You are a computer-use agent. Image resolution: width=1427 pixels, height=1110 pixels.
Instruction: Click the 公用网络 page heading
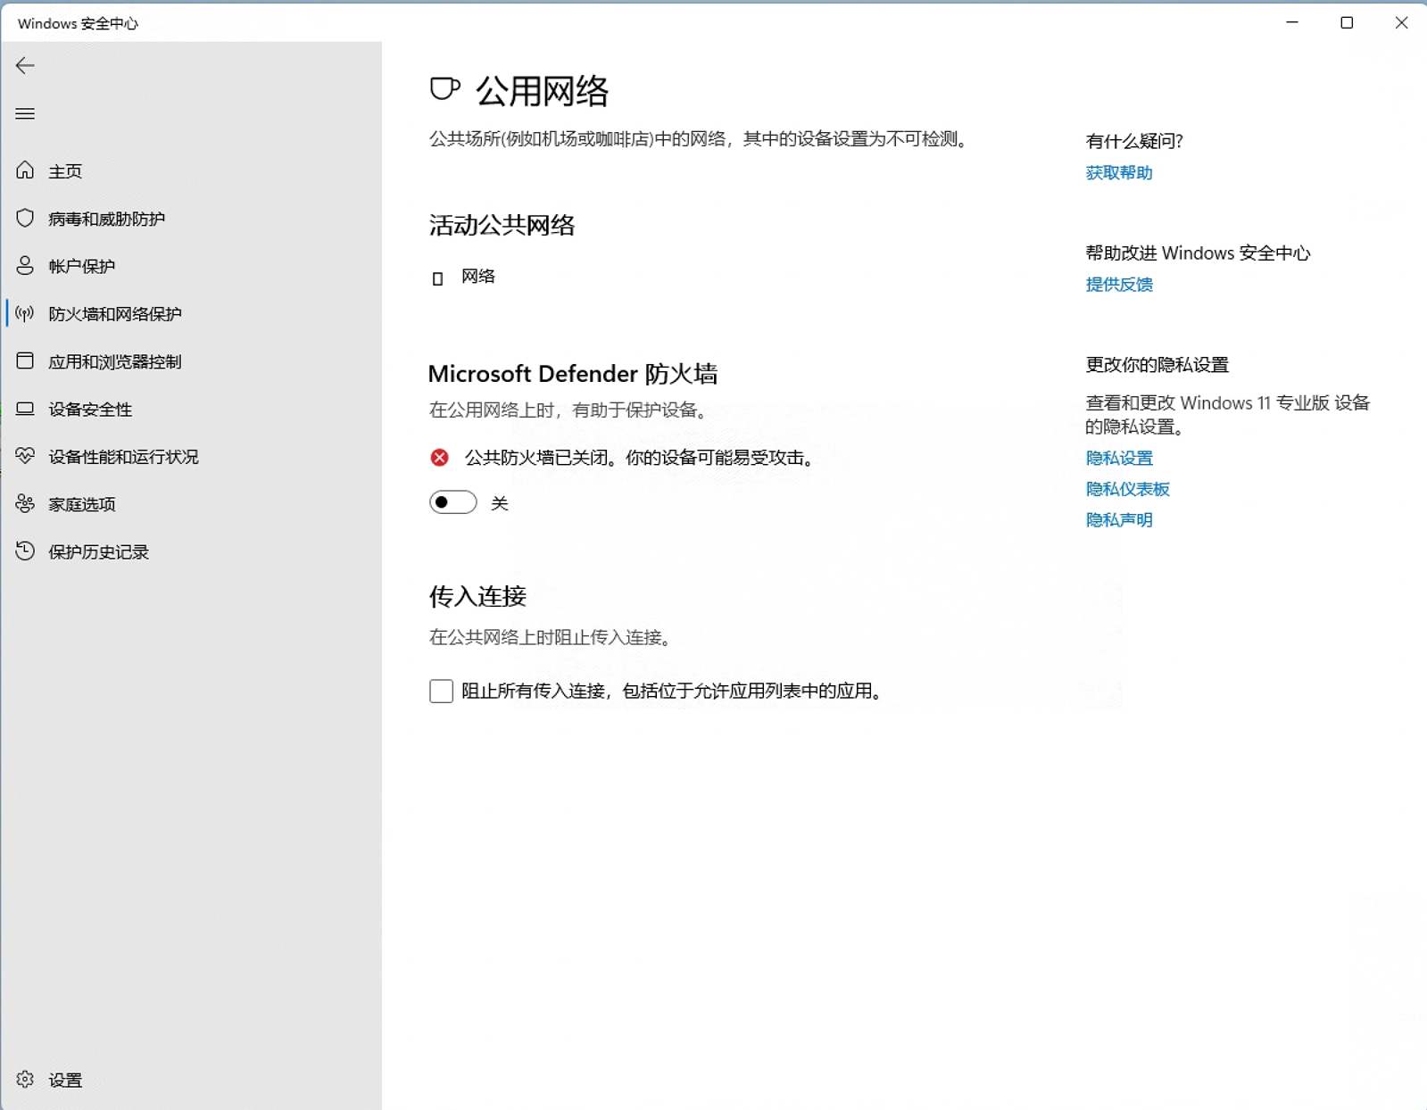[x=542, y=91]
